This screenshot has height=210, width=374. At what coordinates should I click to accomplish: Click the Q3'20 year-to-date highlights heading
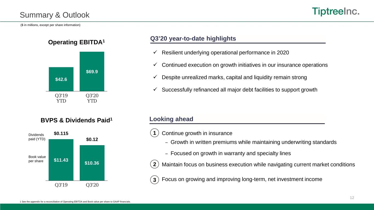(x=193, y=39)
